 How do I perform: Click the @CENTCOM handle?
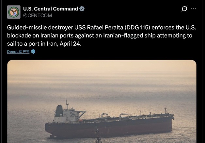[38, 15]
